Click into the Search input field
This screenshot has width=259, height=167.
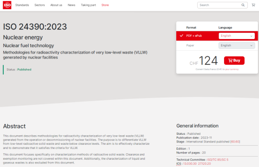pyautogui.click(x=219, y=5)
